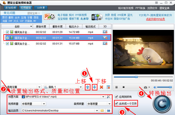Mute audio with speaker icon
Viewport: 175px width, 115px height.
click(x=155, y=87)
